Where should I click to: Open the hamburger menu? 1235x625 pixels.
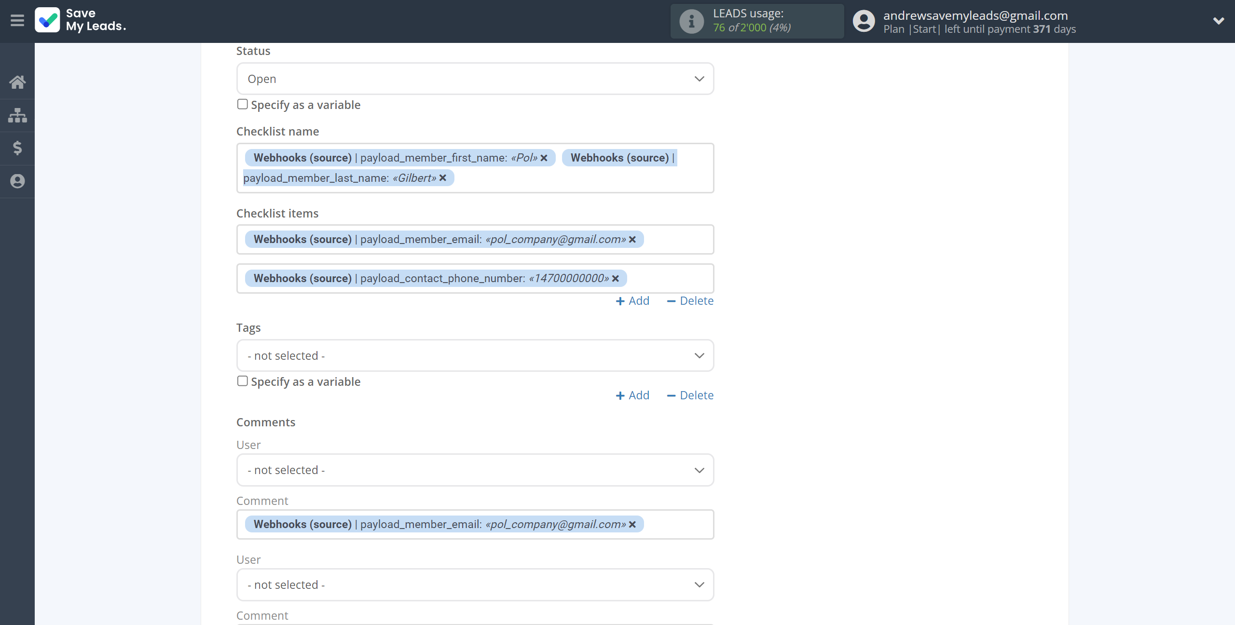click(17, 20)
